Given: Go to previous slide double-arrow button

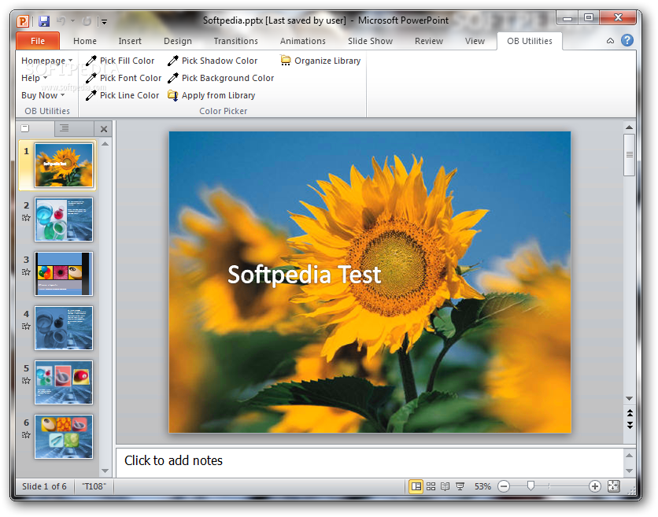Looking at the screenshot, I should (630, 412).
